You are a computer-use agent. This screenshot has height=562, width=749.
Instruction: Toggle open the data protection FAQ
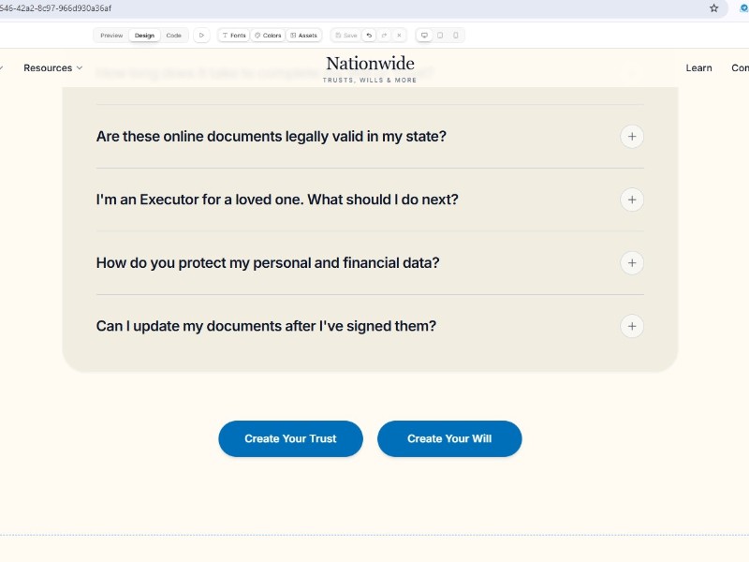click(x=632, y=263)
